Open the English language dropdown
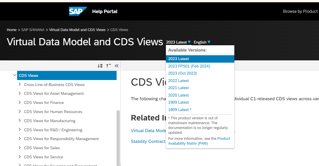Screen dimensions: 319x166 tap(202, 42)
